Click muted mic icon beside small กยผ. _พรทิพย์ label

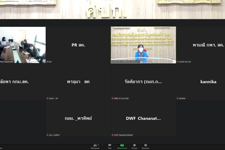point(47,135)
